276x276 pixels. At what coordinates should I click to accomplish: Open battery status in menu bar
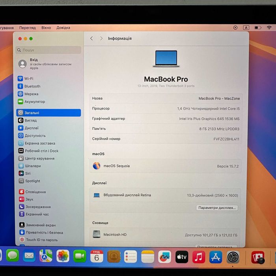point(258,28)
